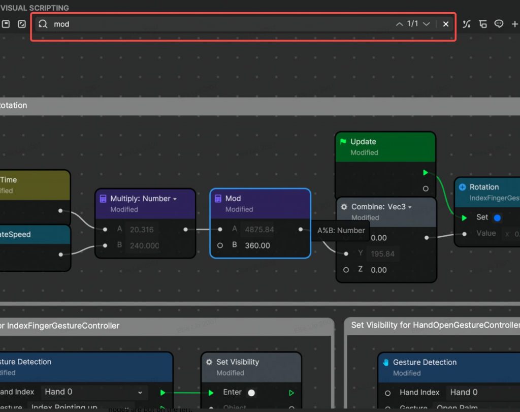
Task: Click the flag icon on Update node
Action: tap(343, 142)
